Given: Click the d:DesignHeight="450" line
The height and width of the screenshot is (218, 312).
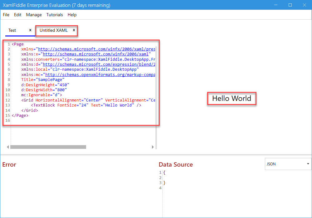Looking at the screenshot, I should [45, 85].
